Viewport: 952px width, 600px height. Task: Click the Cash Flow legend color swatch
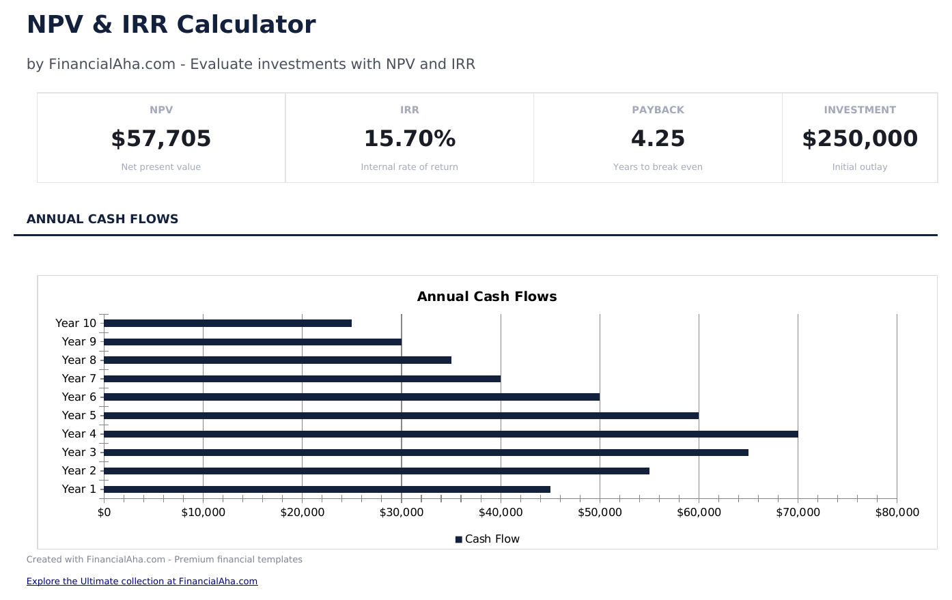(x=459, y=539)
